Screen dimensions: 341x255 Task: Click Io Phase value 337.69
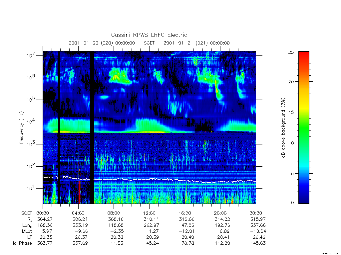(x=80, y=243)
